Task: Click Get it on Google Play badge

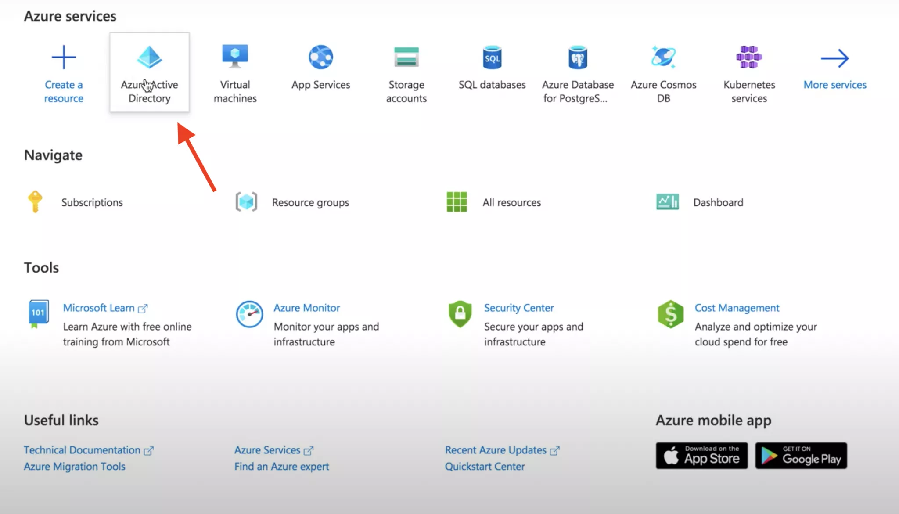Action: (801, 456)
